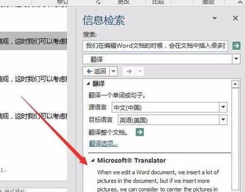The image size is (245, 192).
Task: Start searching with the green arrow button
Action: coord(236,46)
